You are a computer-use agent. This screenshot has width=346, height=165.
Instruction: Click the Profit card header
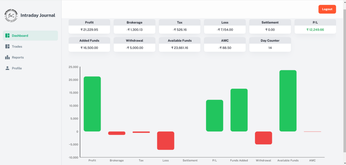pos(89,22)
